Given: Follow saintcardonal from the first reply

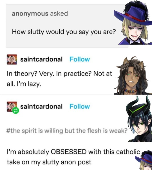Looking at the screenshot, I should tap(80, 59).
